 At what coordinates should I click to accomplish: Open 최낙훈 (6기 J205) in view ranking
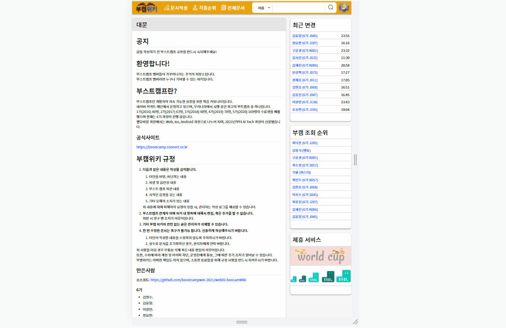pos(305,143)
